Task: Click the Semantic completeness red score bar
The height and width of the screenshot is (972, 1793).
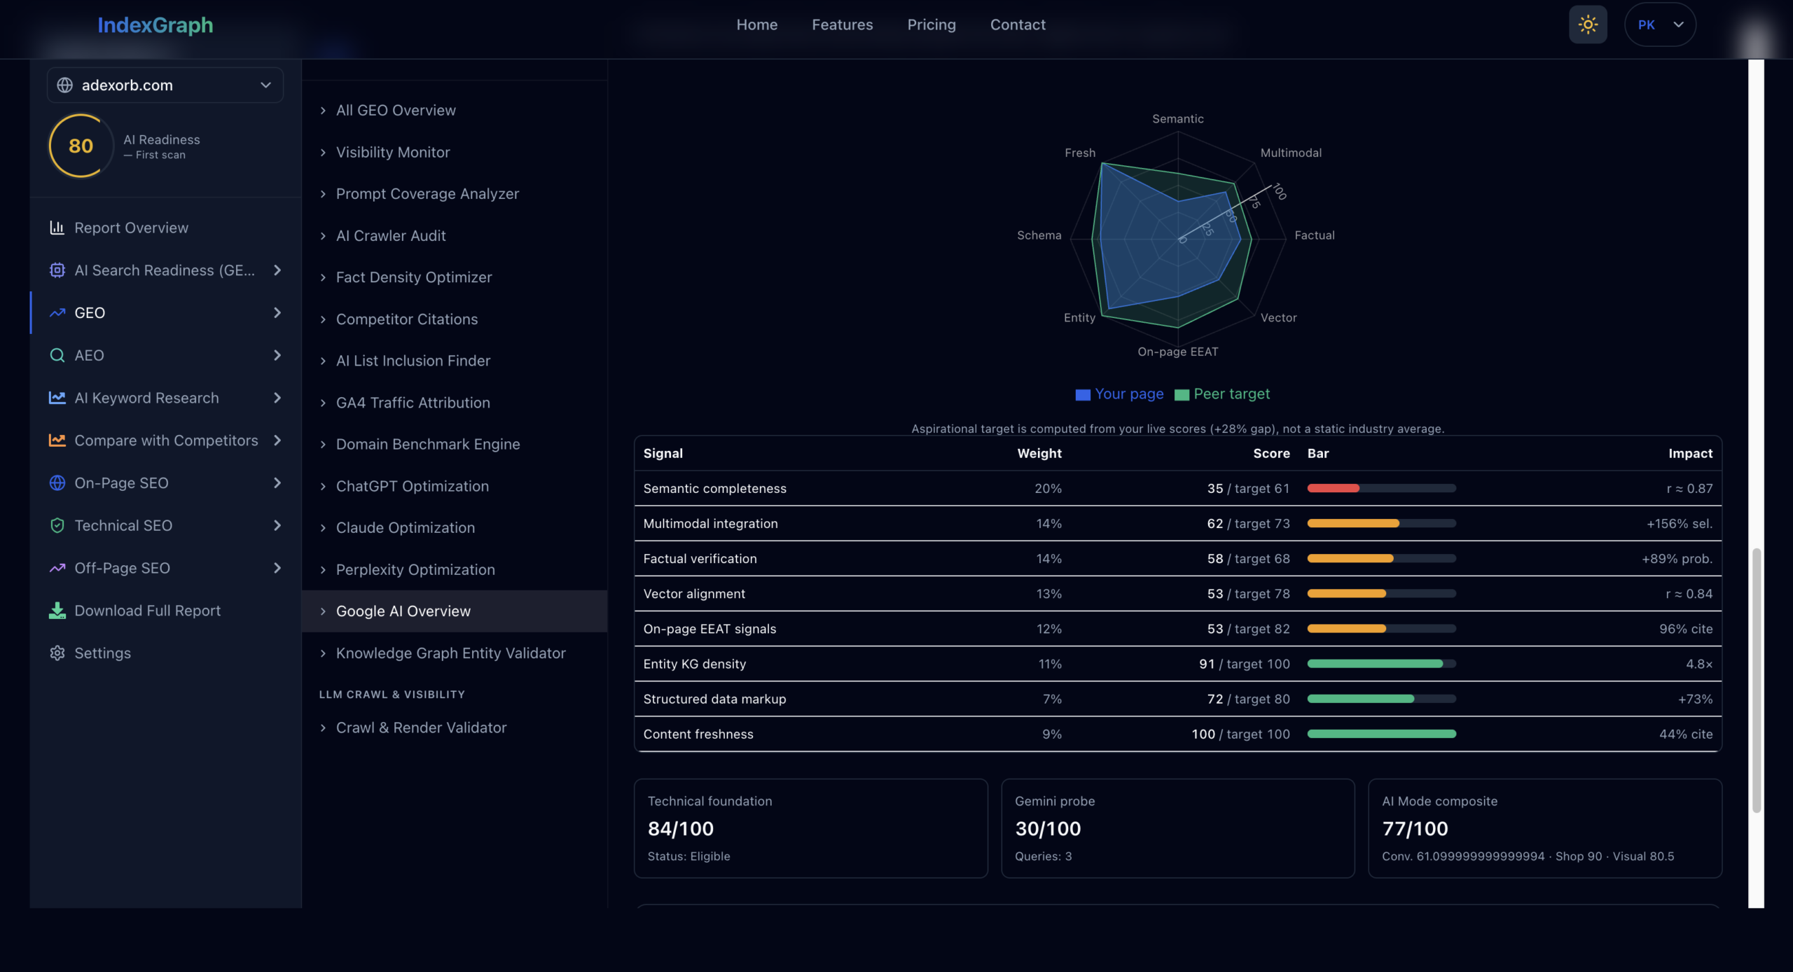Action: (1333, 488)
